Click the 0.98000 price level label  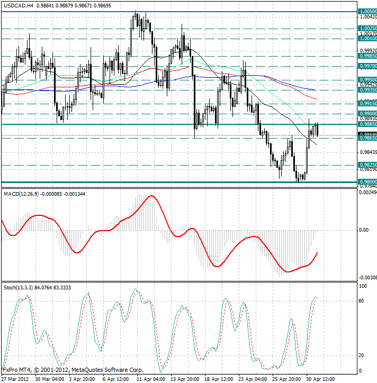[x=367, y=182]
